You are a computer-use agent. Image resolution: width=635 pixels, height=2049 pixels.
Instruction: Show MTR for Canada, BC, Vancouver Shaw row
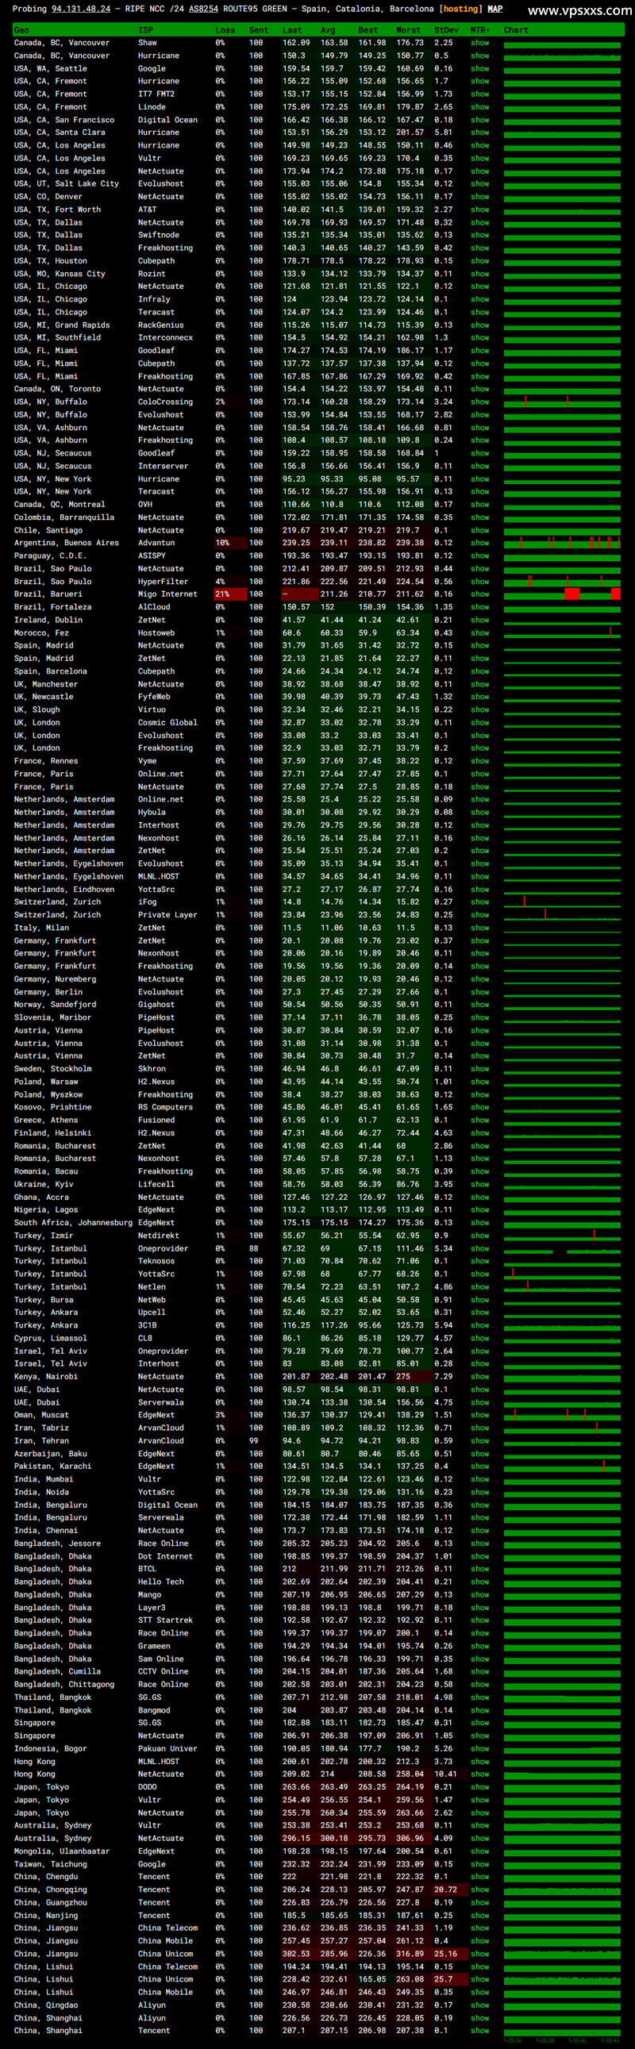[480, 43]
